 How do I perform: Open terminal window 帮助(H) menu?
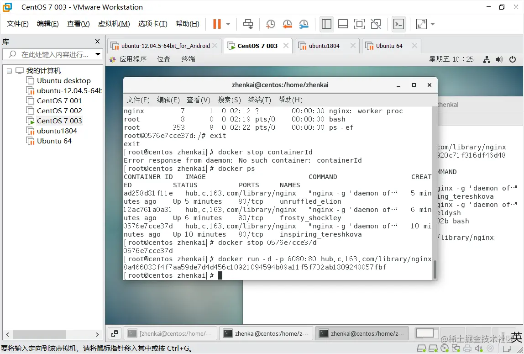pos(290,100)
